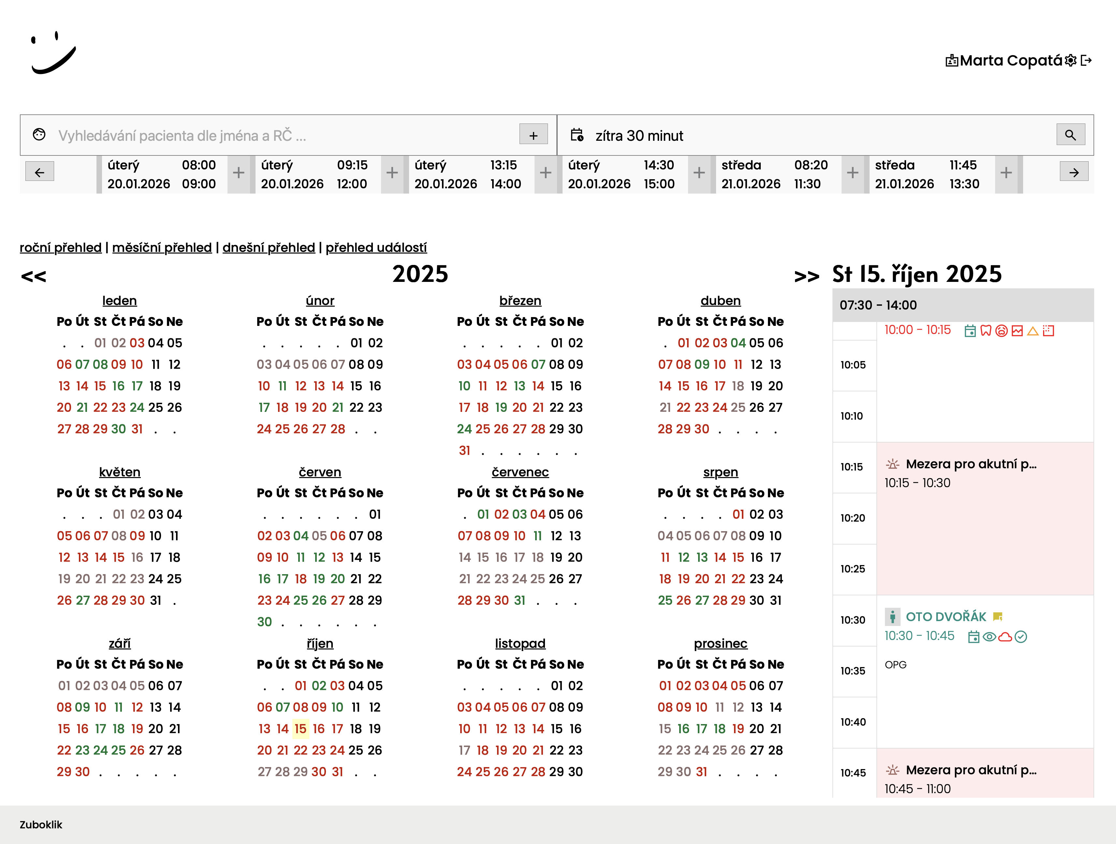Show next free slots with right arrow button
The width and height of the screenshot is (1116, 844).
click(1074, 172)
